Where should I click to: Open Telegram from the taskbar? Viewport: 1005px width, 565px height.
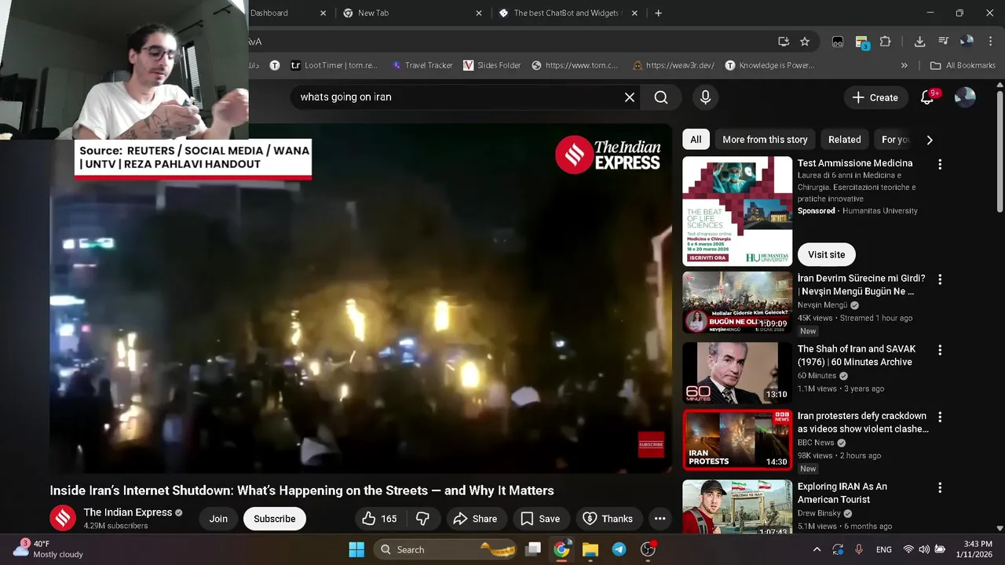[x=619, y=549]
